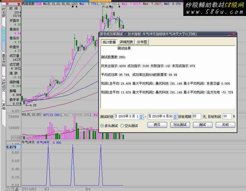
Task: Close the signal success rate test dialog
Action: click(x=234, y=34)
